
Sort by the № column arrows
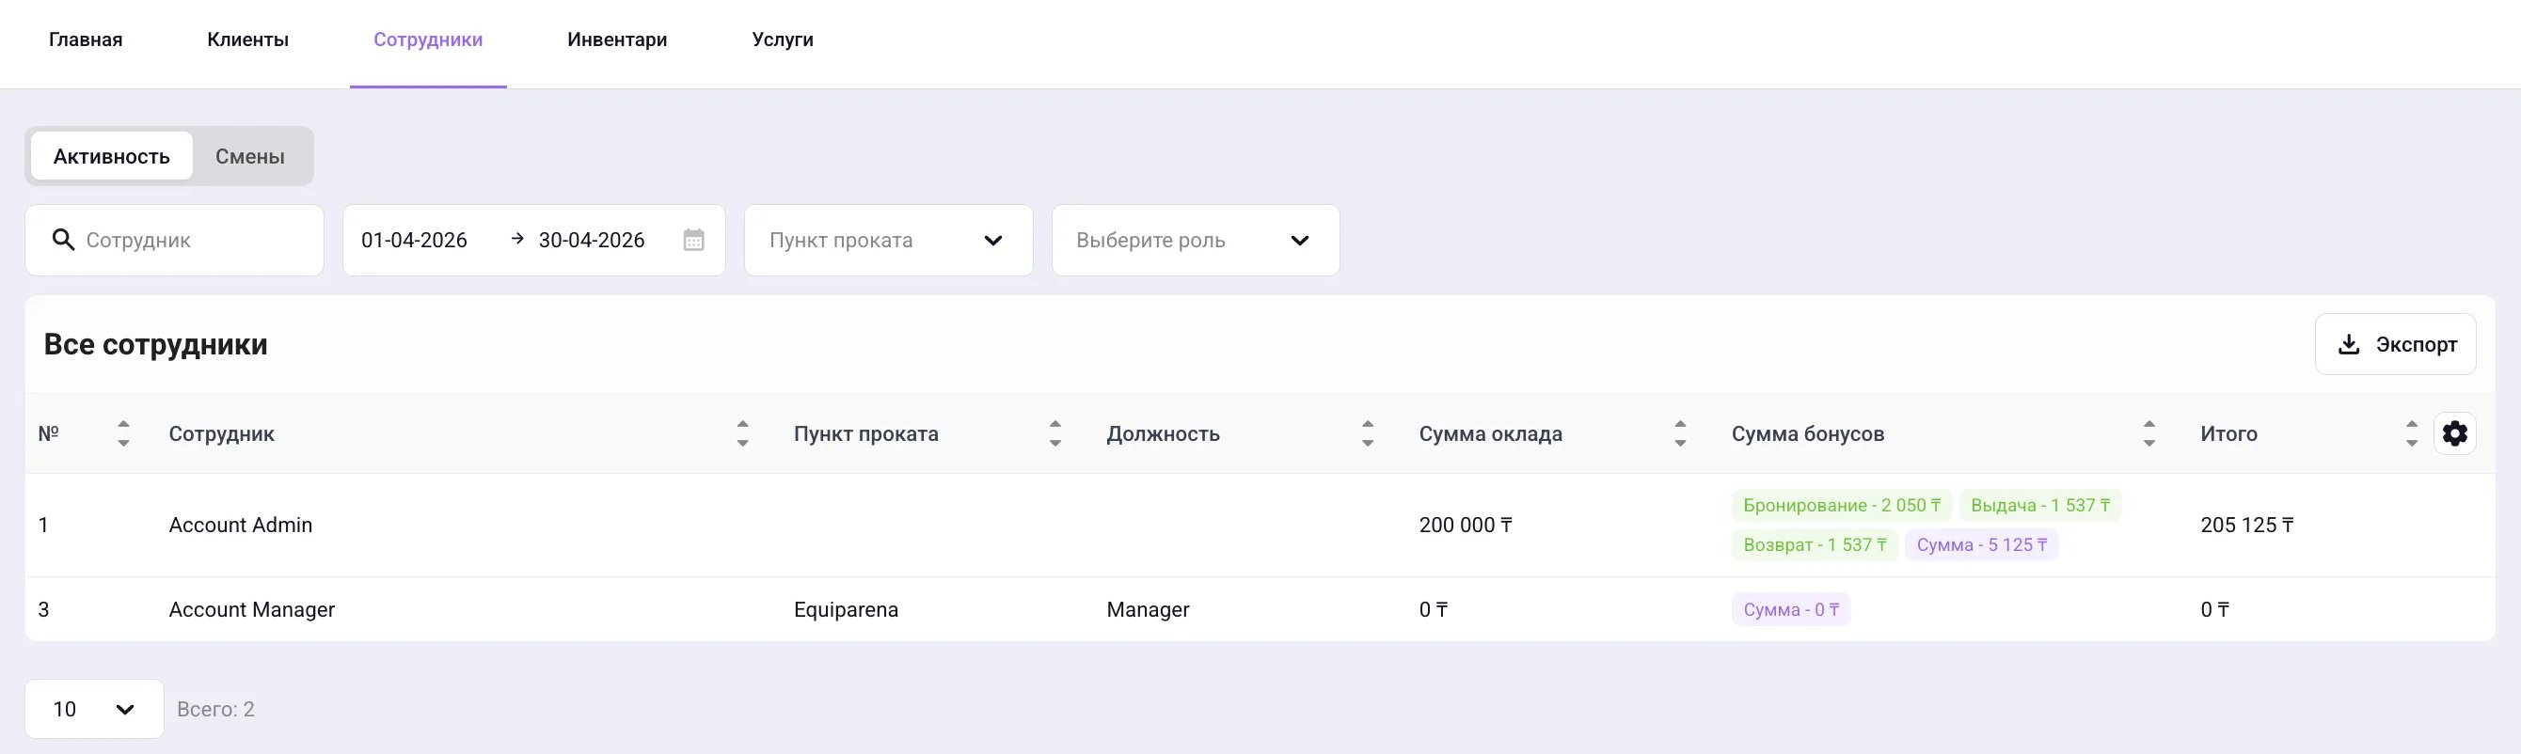(x=123, y=433)
